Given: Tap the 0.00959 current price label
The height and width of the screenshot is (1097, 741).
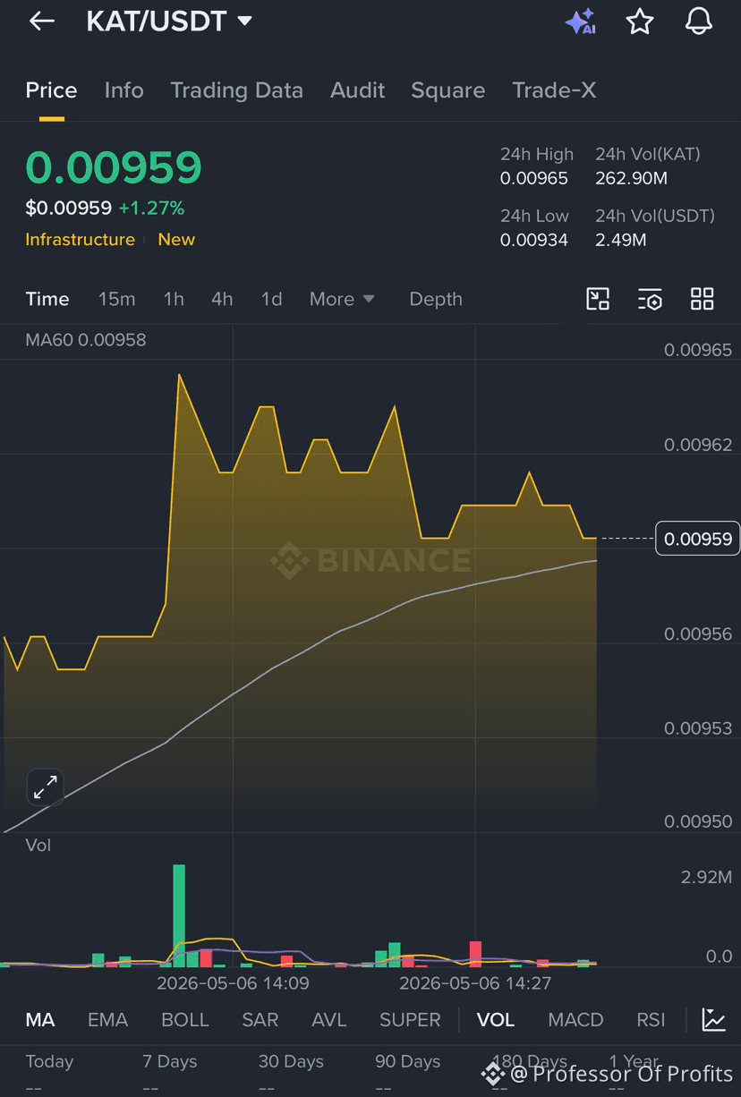Looking at the screenshot, I should 698,539.
